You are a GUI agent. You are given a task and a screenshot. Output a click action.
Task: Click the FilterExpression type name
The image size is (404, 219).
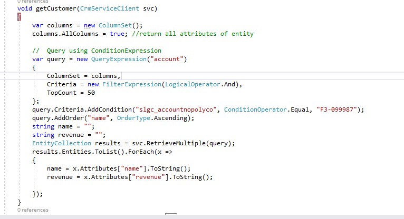[132, 84]
